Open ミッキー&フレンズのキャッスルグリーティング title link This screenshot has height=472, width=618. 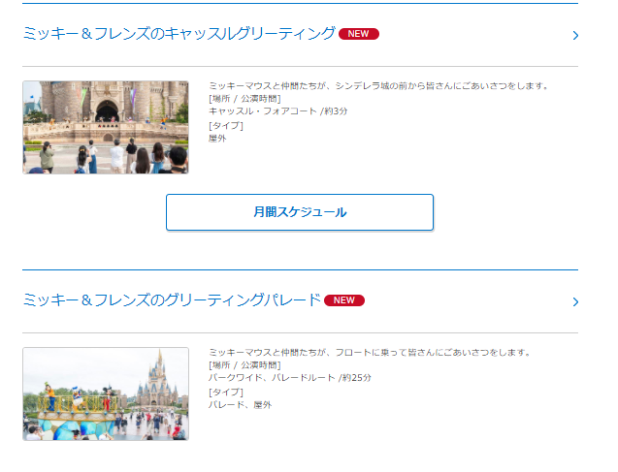tap(179, 34)
